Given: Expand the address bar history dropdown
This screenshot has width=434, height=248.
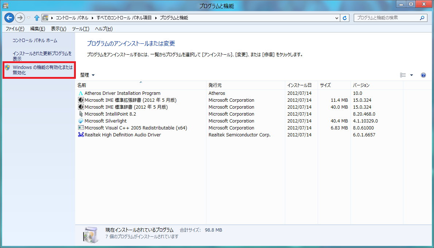Looking at the screenshot, I should (x=337, y=18).
